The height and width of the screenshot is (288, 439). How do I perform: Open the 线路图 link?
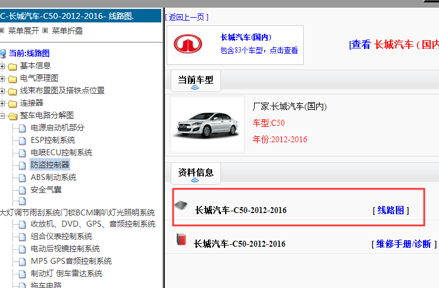pyautogui.click(x=391, y=210)
